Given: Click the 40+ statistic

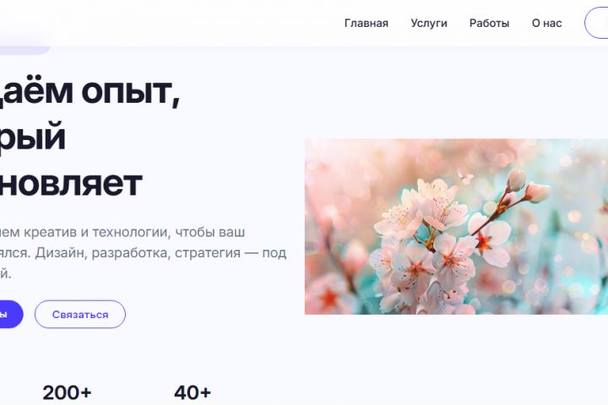Looking at the screenshot, I should [193, 392].
